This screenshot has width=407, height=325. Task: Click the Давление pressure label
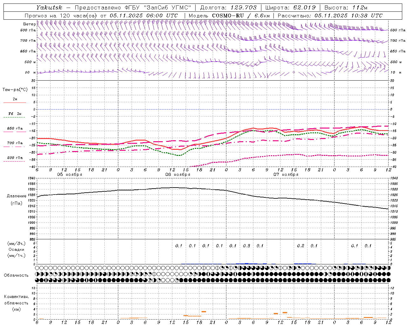[x=17, y=196]
